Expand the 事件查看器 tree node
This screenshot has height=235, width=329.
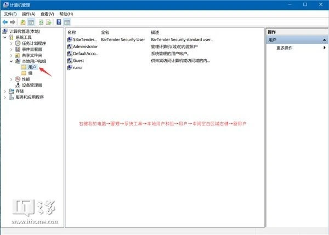coord(12,49)
